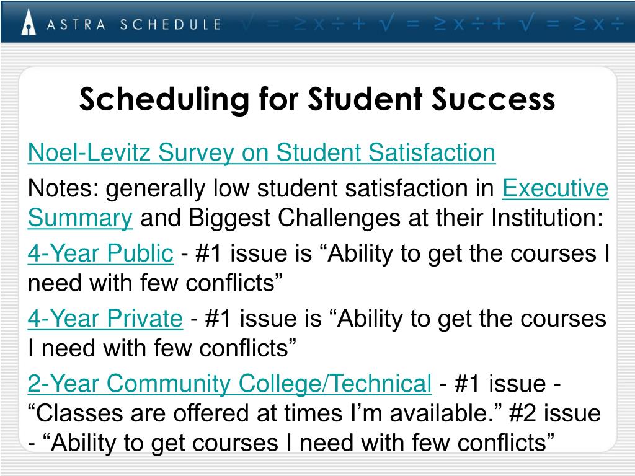635x476 pixels.
Task: Click 'Biggest Challenges at their Institution' text
Action: click(396, 218)
